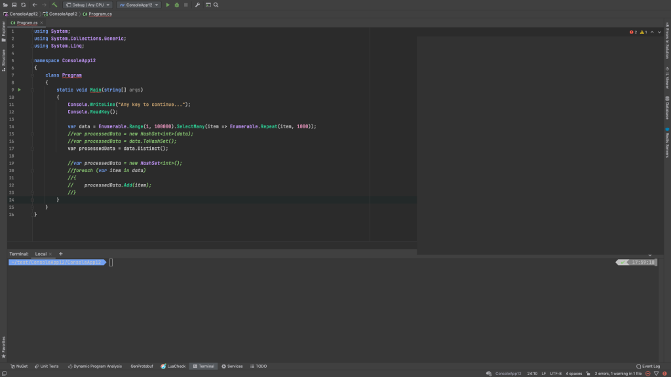
Task: Run ConsoleApp12 with the green play button
Action: 168,5
